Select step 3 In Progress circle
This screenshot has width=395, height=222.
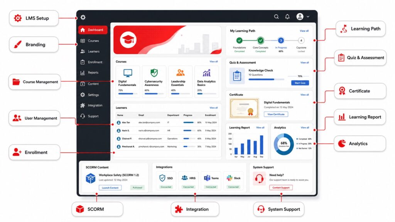(281, 40)
